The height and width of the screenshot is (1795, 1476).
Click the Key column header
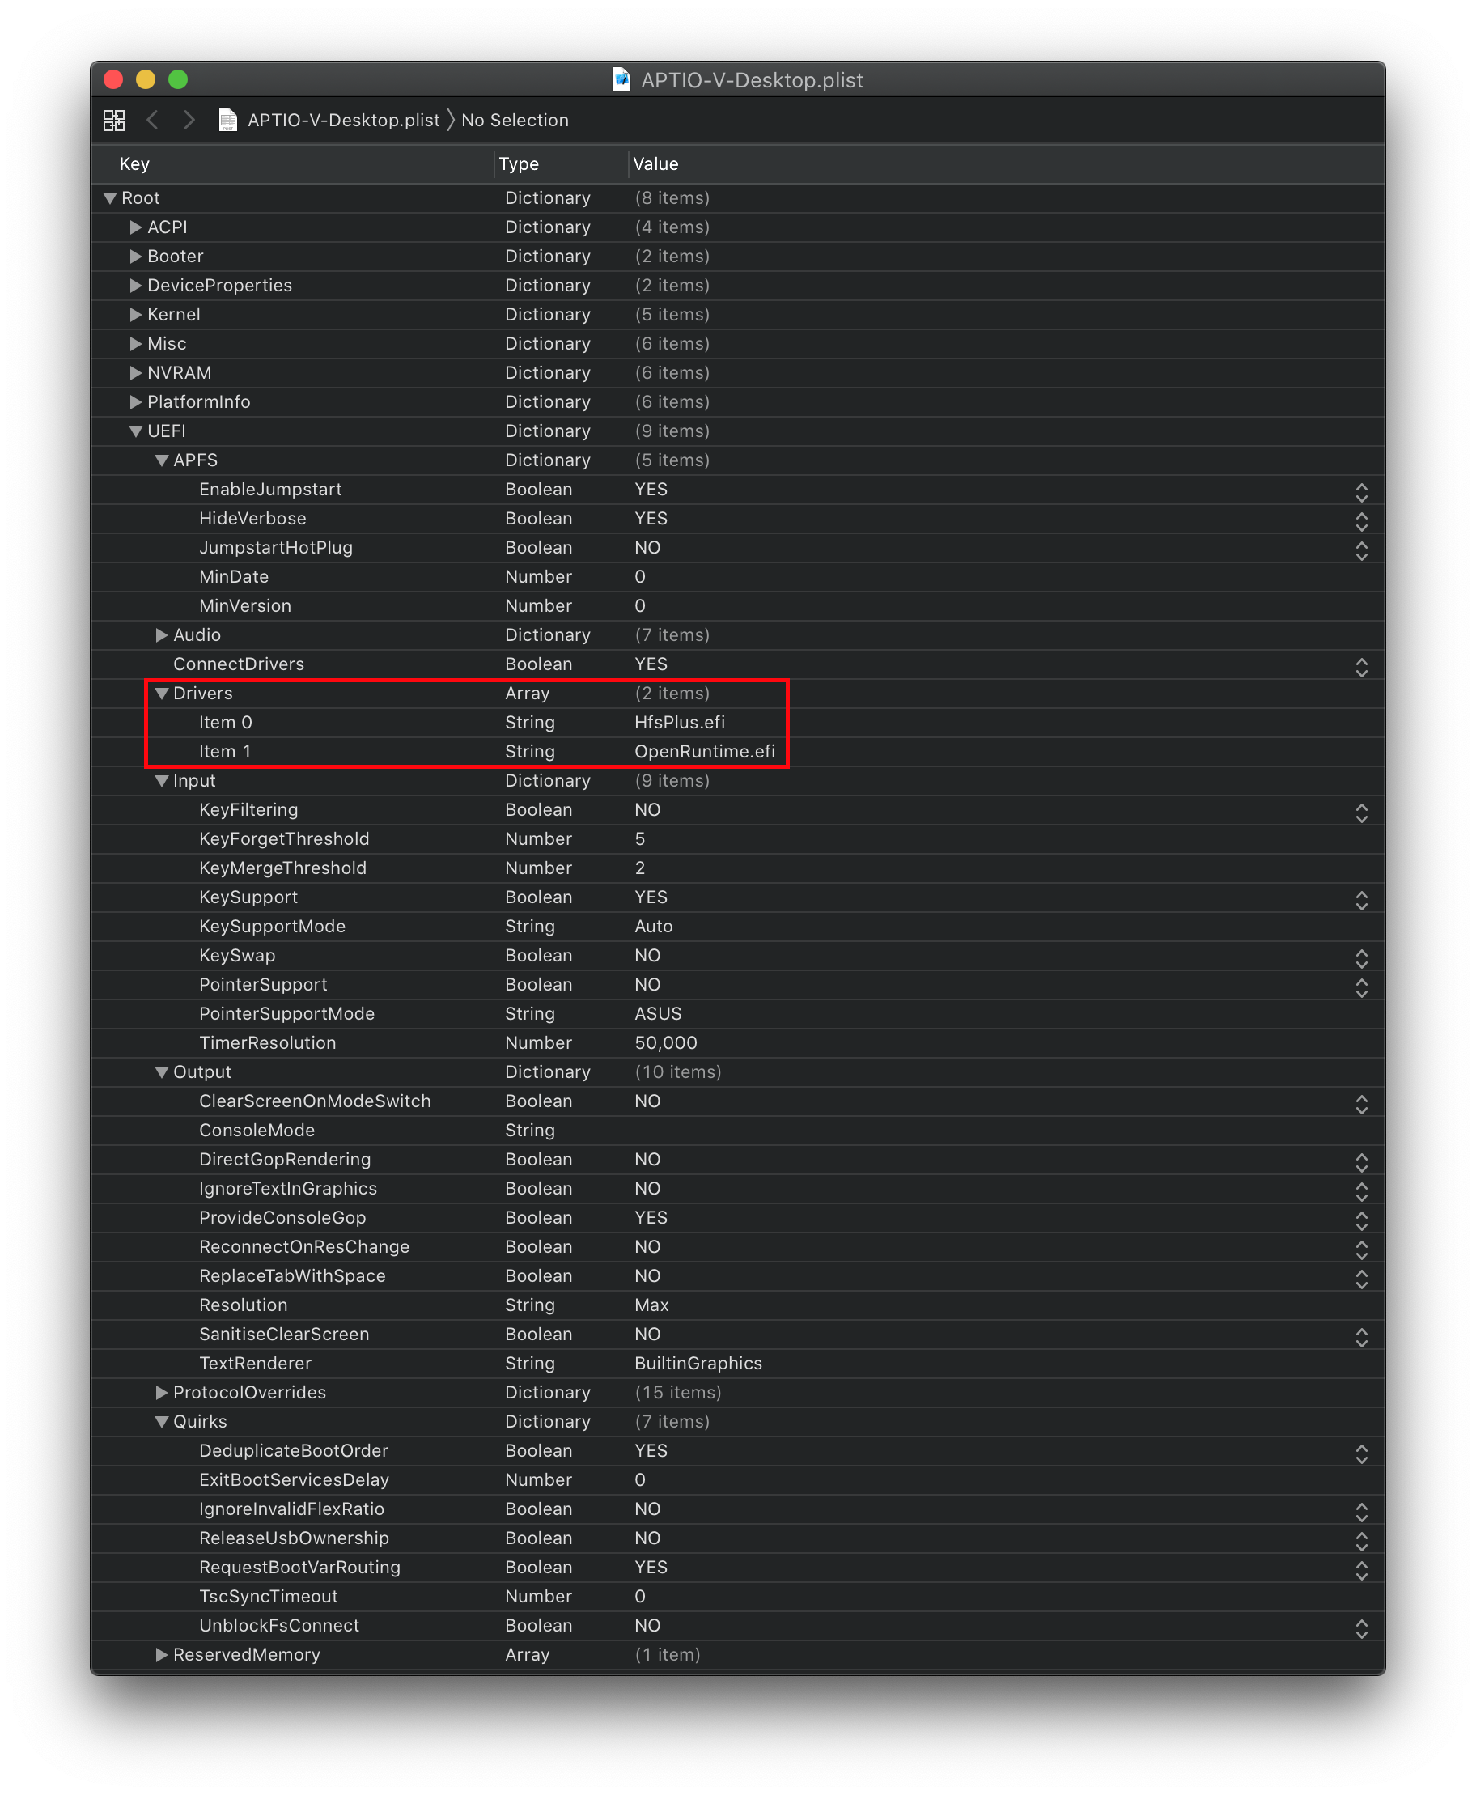134,163
